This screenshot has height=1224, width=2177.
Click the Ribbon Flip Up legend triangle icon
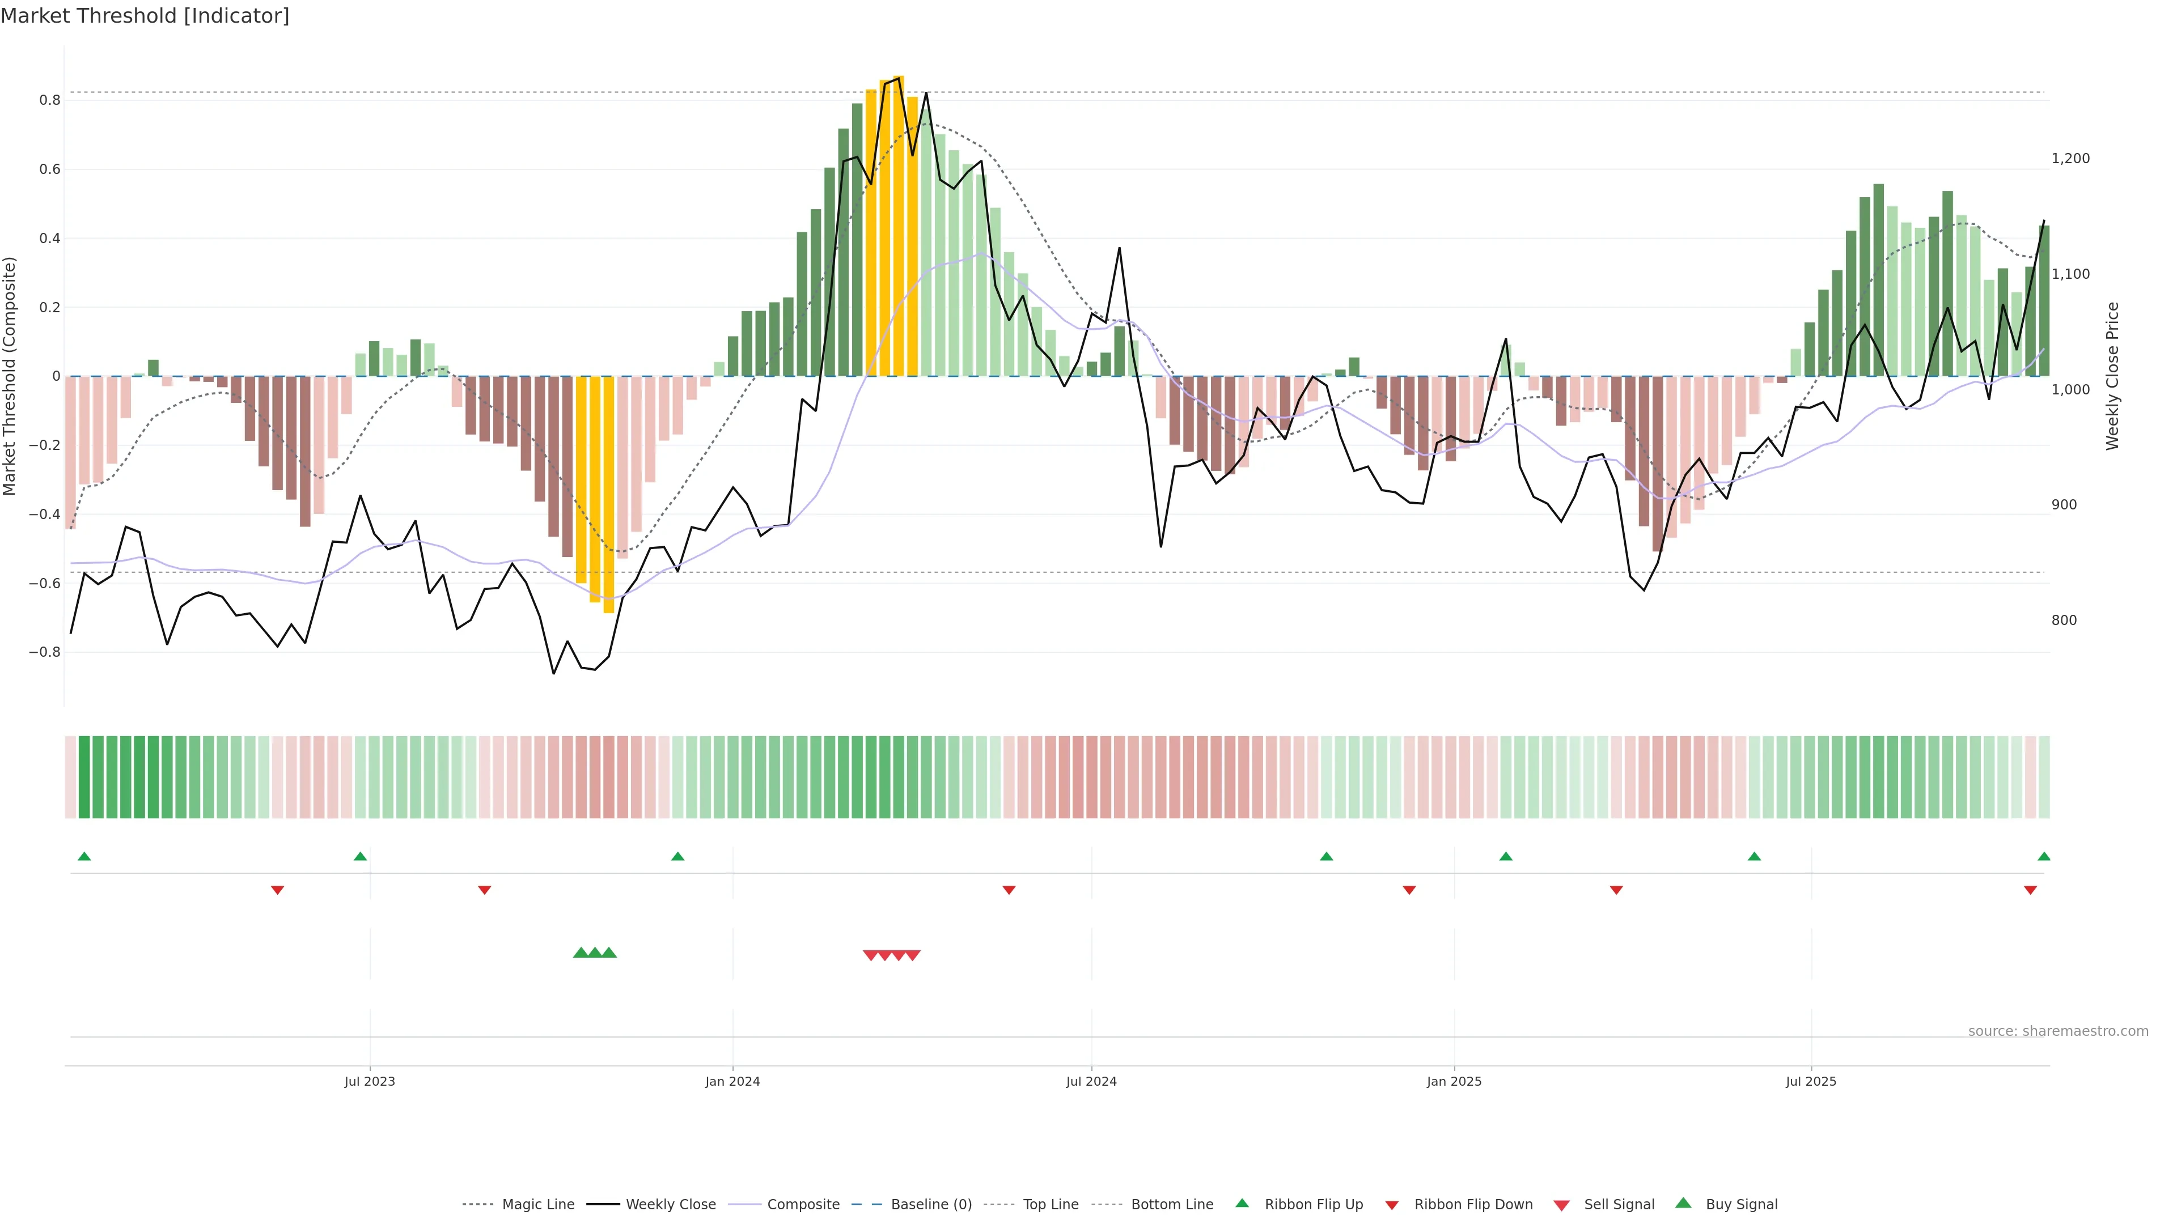[x=1242, y=1204]
